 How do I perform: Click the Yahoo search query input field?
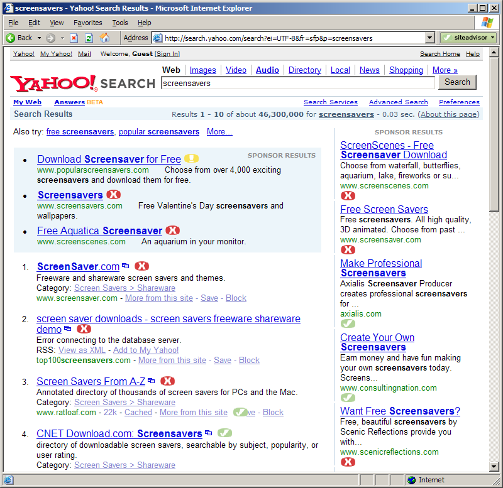[x=297, y=84]
